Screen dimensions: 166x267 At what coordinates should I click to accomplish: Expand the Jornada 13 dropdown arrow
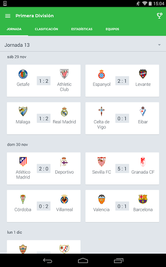point(159,45)
